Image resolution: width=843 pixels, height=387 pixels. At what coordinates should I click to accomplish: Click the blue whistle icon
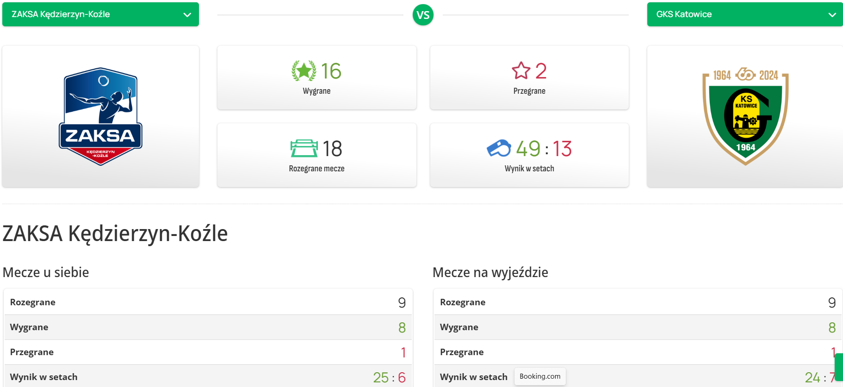(499, 148)
